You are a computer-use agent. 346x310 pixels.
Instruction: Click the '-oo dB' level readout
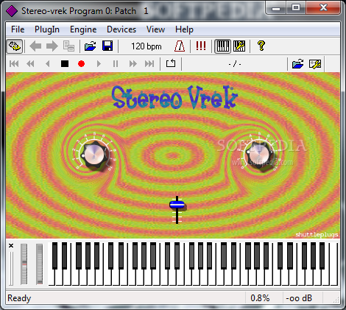point(299,298)
